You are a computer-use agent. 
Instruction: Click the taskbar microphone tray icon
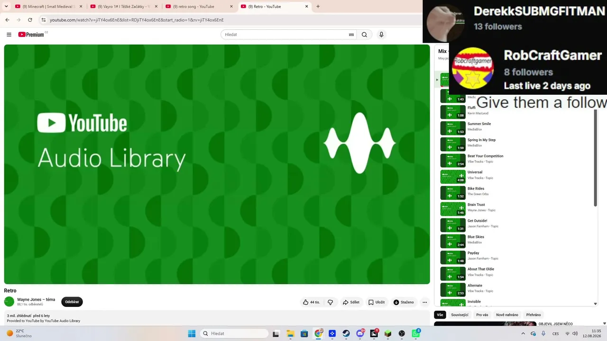(x=543, y=333)
